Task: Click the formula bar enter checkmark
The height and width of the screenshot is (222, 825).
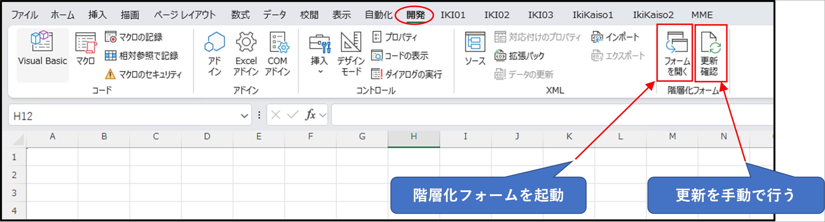Action: (x=293, y=115)
